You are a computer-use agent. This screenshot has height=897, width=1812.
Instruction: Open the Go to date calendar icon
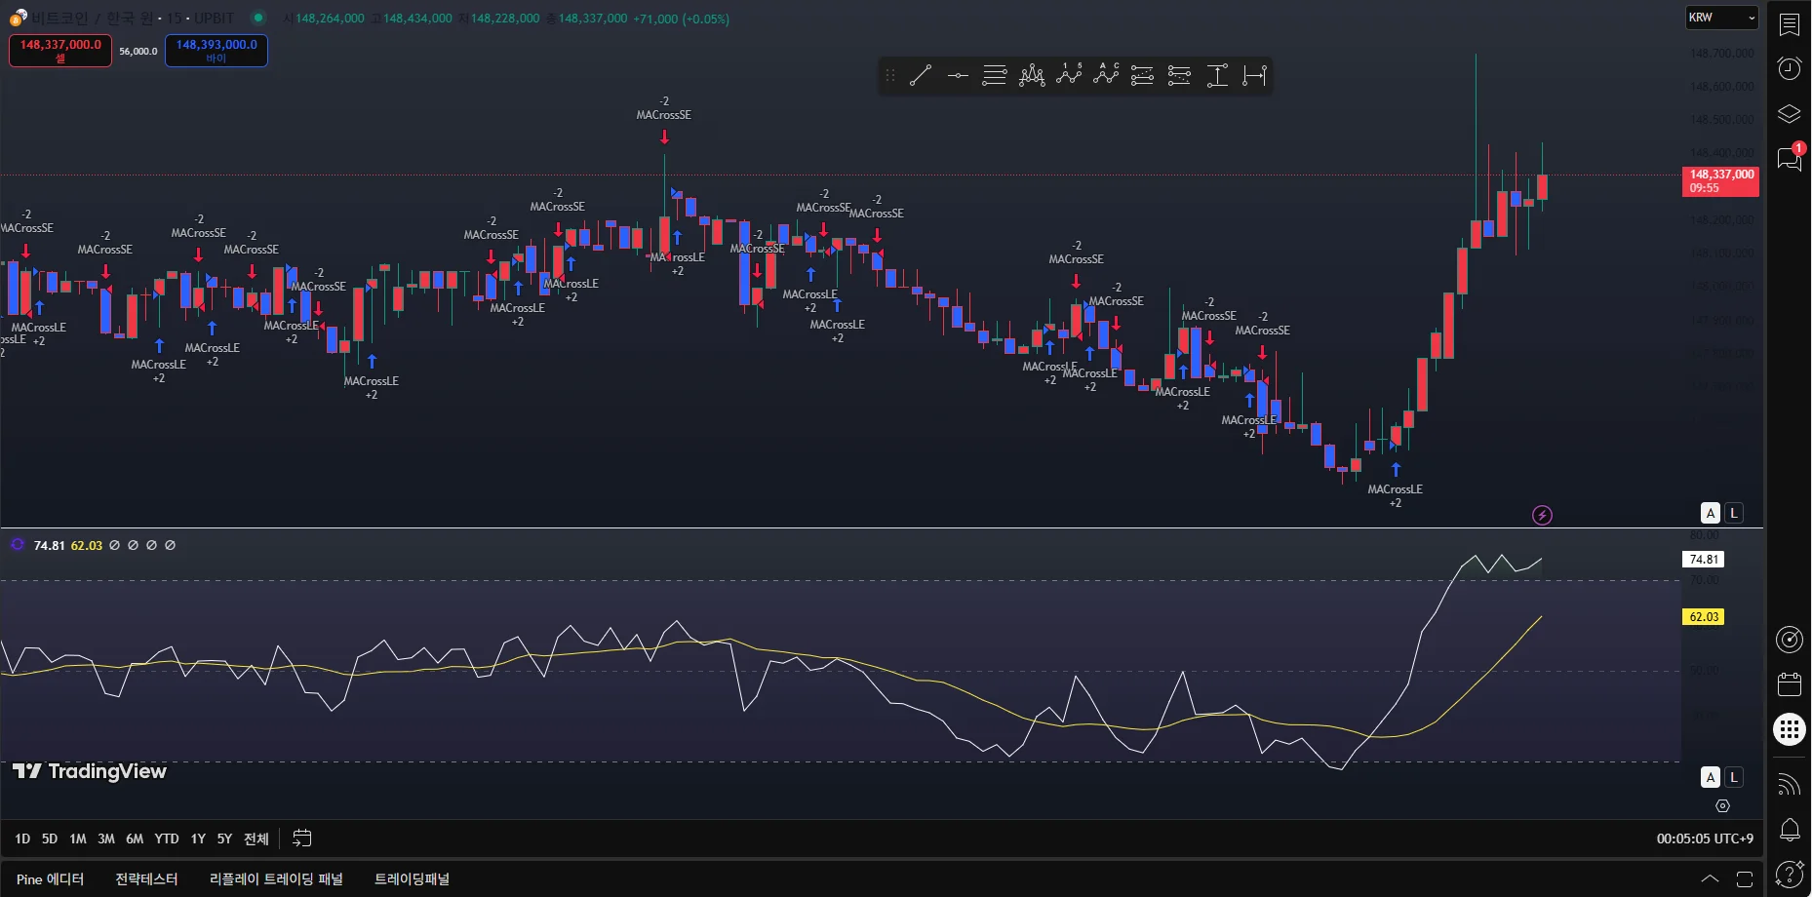click(302, 838)
